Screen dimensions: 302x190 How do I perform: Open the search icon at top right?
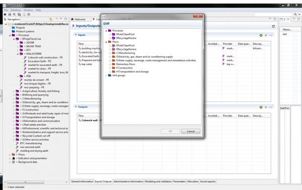click(295, 14)
